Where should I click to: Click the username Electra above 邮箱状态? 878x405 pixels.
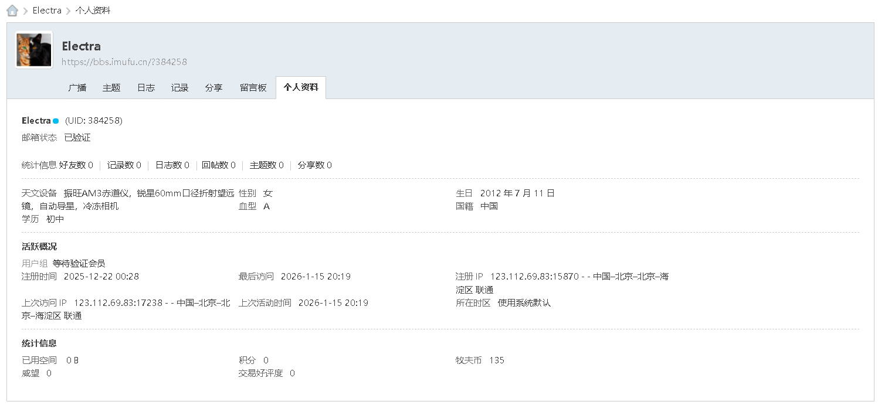37,120
